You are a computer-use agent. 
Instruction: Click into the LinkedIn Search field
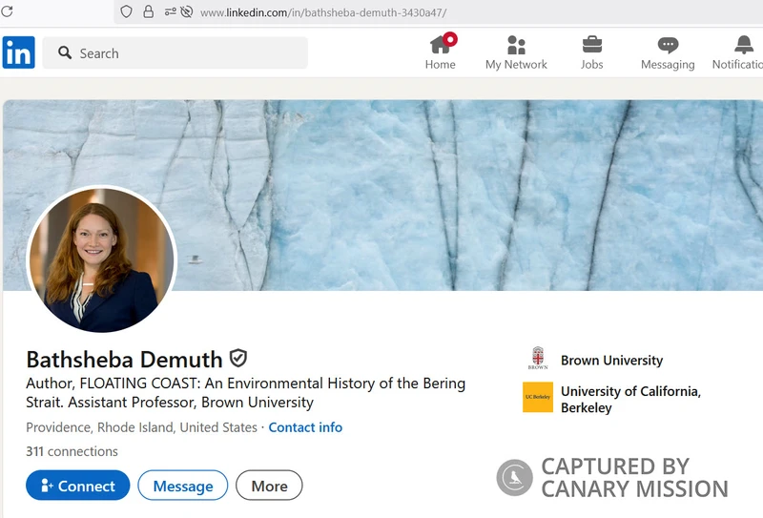175,52
